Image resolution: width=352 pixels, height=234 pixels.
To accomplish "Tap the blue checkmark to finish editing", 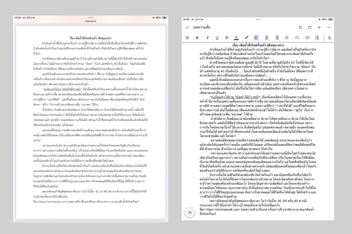I will point(187,27).
